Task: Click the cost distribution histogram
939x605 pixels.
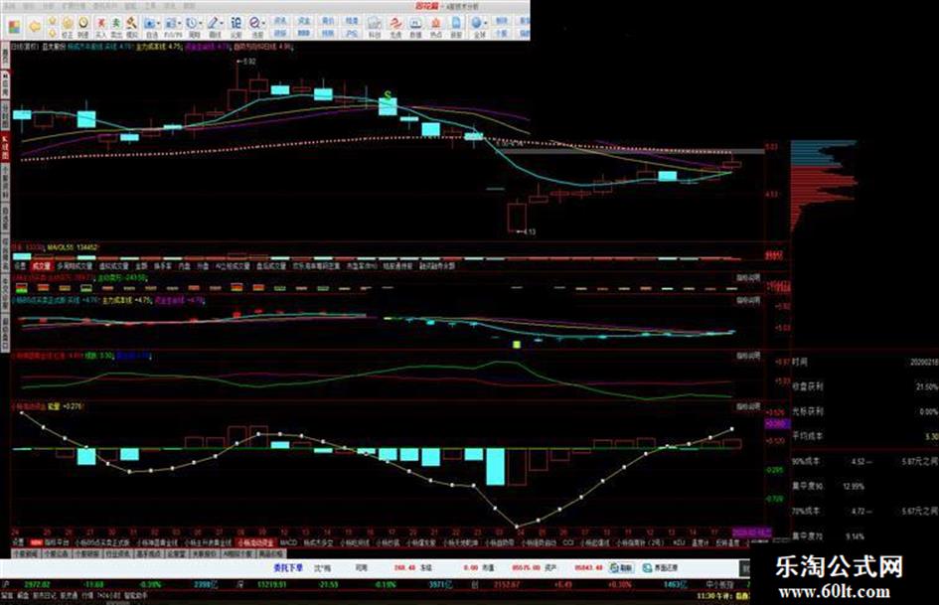Action: [x=824, y=186]
